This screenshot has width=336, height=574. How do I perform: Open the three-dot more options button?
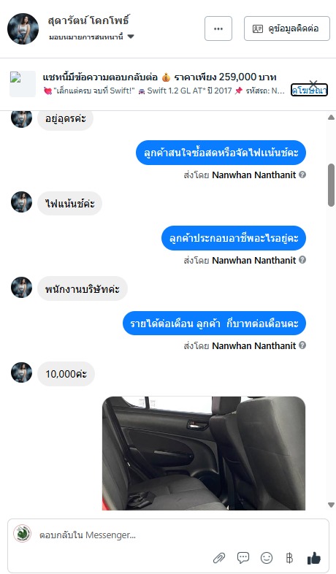pos(218,28)
